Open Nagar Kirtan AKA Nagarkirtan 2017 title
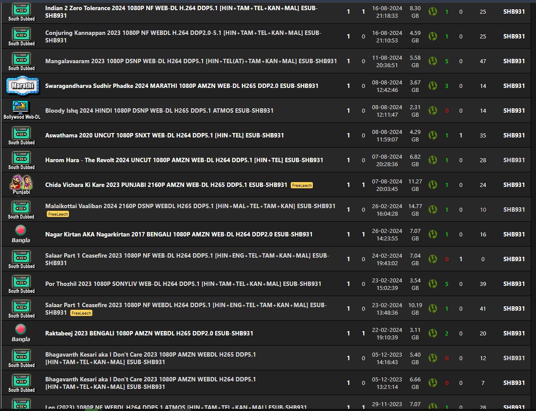Image resolution: width=536 pixels, height=411 pixels. (179, 234)
